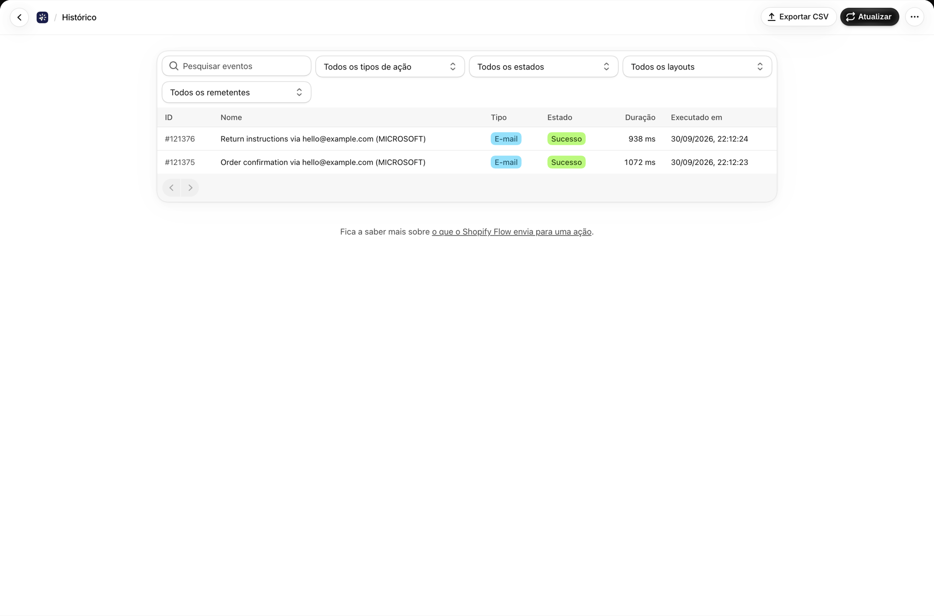
Task: Open the three-dots more options menu
Action: point(915,17)
